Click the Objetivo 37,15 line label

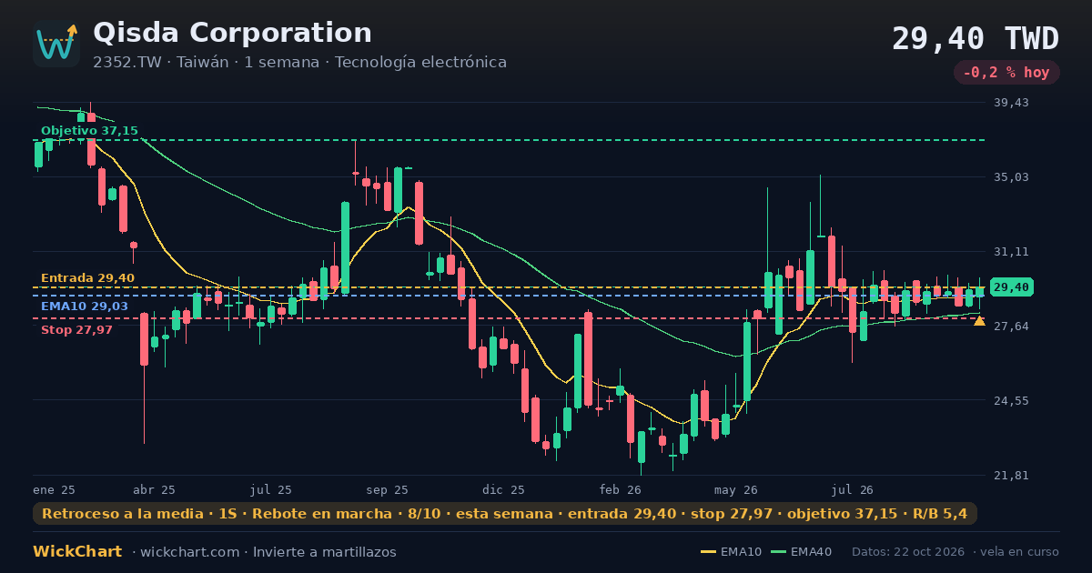click(x=89, y=131)
